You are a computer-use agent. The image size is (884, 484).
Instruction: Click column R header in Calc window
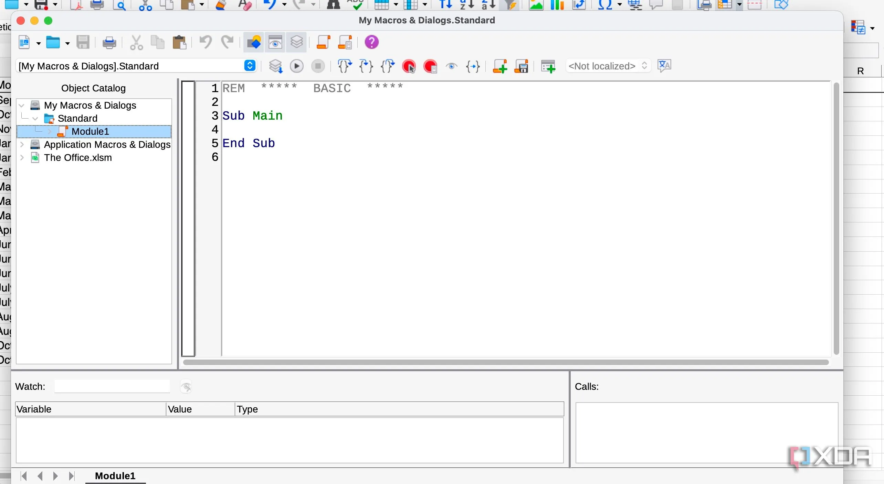click(861, 71)
